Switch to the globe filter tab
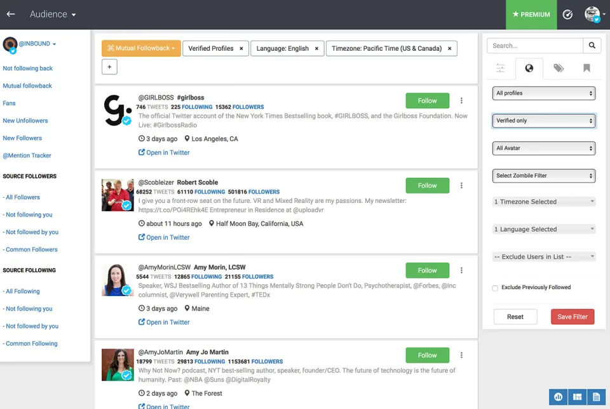Viewport: 610px width, 409px height. point(529,68)
